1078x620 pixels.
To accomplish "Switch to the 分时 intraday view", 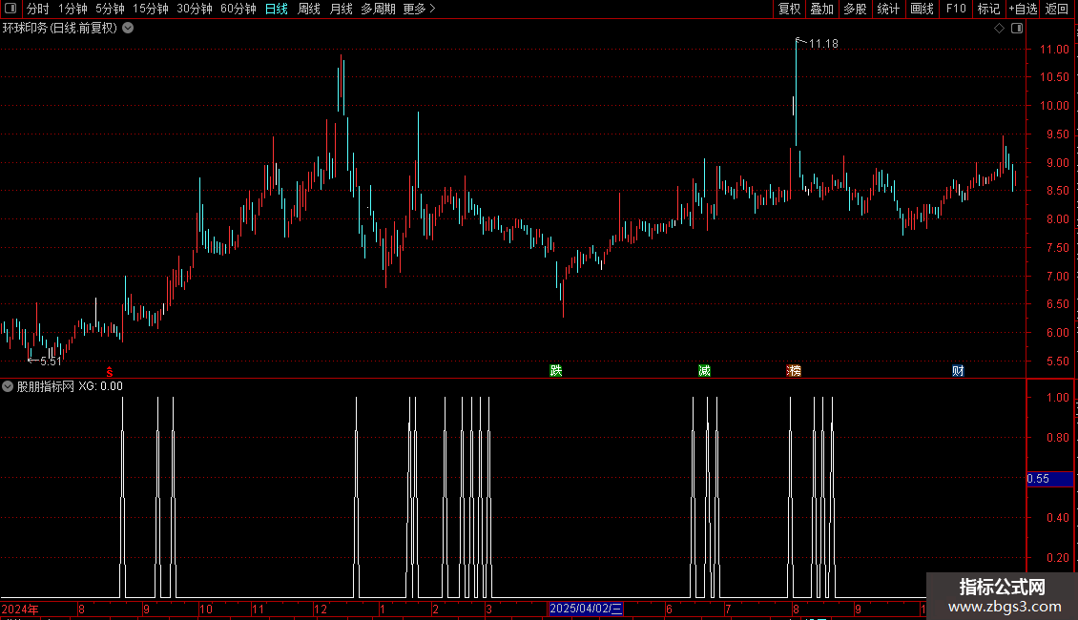I will pos(38,9).
